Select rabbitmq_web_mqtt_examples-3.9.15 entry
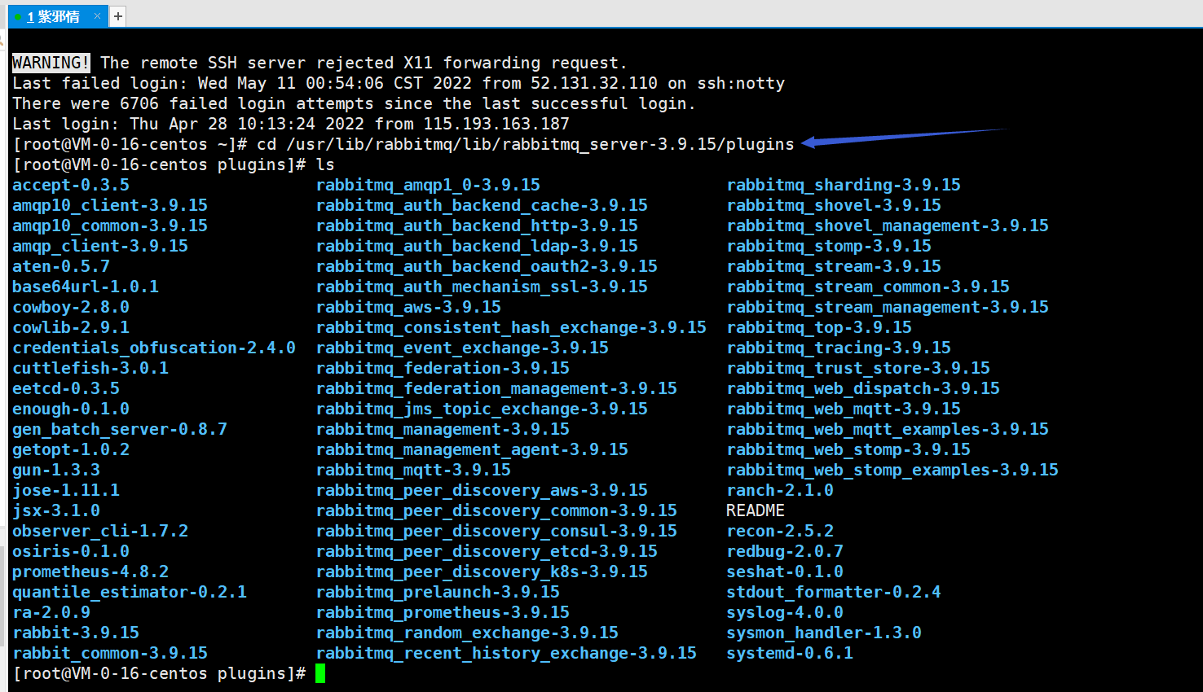The image size is (1203, 692). coord(888,429)
